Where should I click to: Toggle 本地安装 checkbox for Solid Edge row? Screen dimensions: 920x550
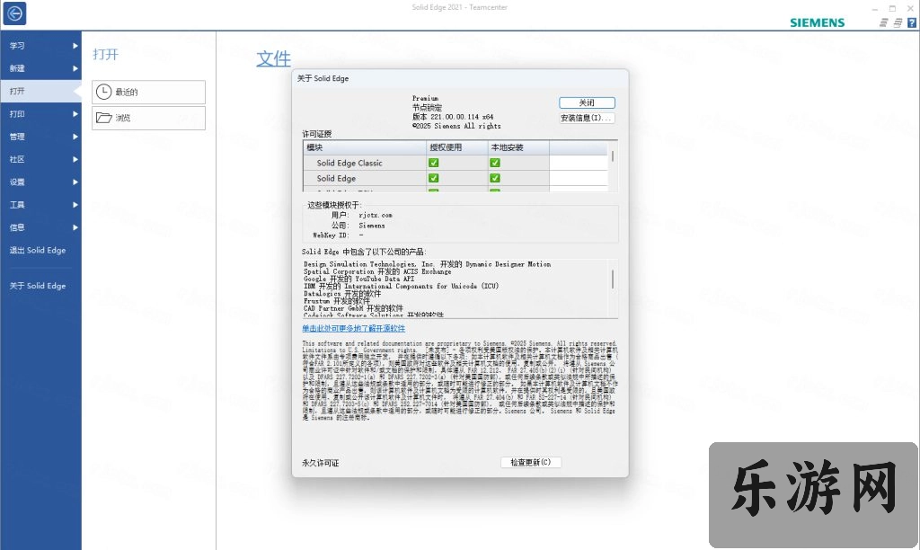click(x=495, y=178)
